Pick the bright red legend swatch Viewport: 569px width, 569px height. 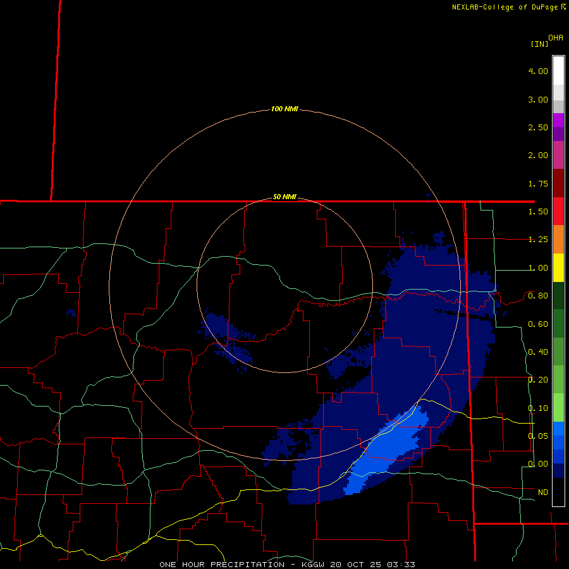tap(558, 211)
